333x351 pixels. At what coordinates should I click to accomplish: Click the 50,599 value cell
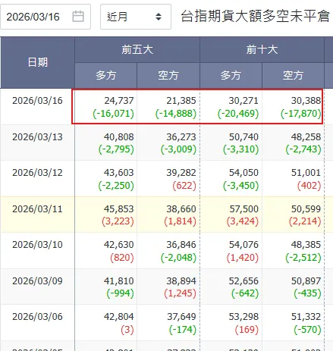pyautogui.click(x=293, y=215)
